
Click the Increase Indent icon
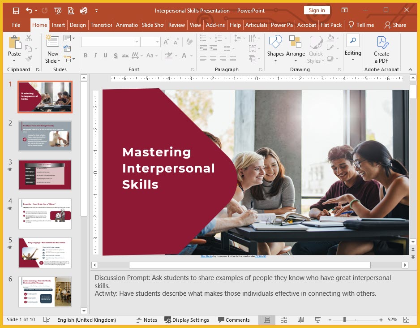point(213,48)
